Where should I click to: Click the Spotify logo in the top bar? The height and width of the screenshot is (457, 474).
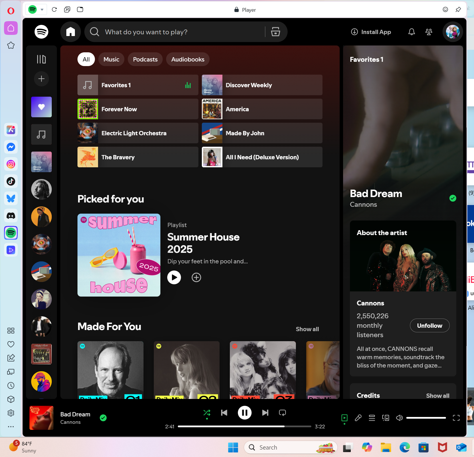[x=41, y=32]
